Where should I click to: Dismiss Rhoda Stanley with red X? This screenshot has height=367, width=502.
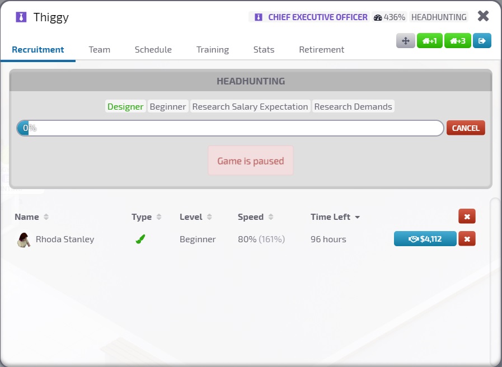pyautogui.click(x=467, y=239)
